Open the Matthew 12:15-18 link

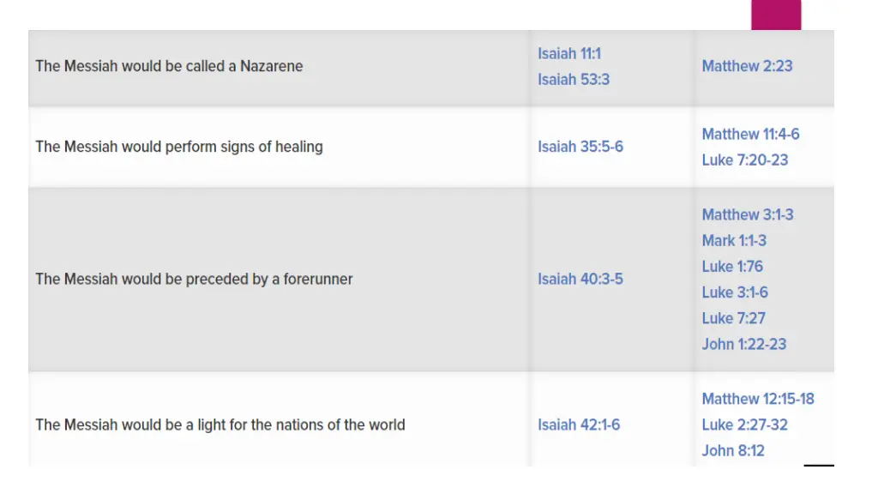pos(758,399)
